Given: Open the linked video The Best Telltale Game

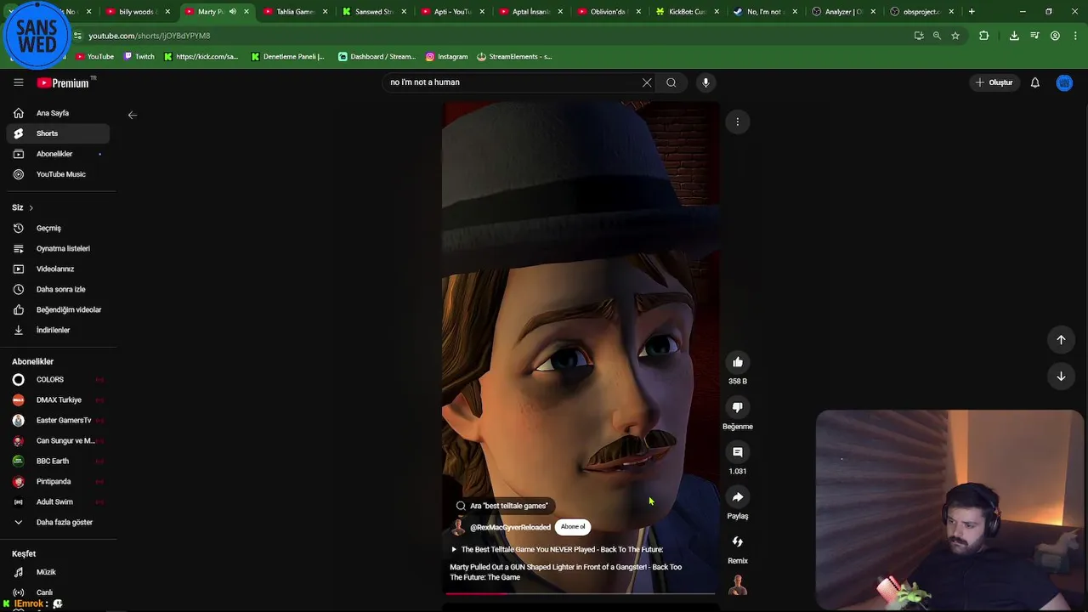Looking at the screenshot, I should pyautogui.click(x=557, y=550).
